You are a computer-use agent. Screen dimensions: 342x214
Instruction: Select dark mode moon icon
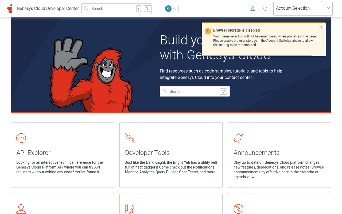(x=175, y=9)
